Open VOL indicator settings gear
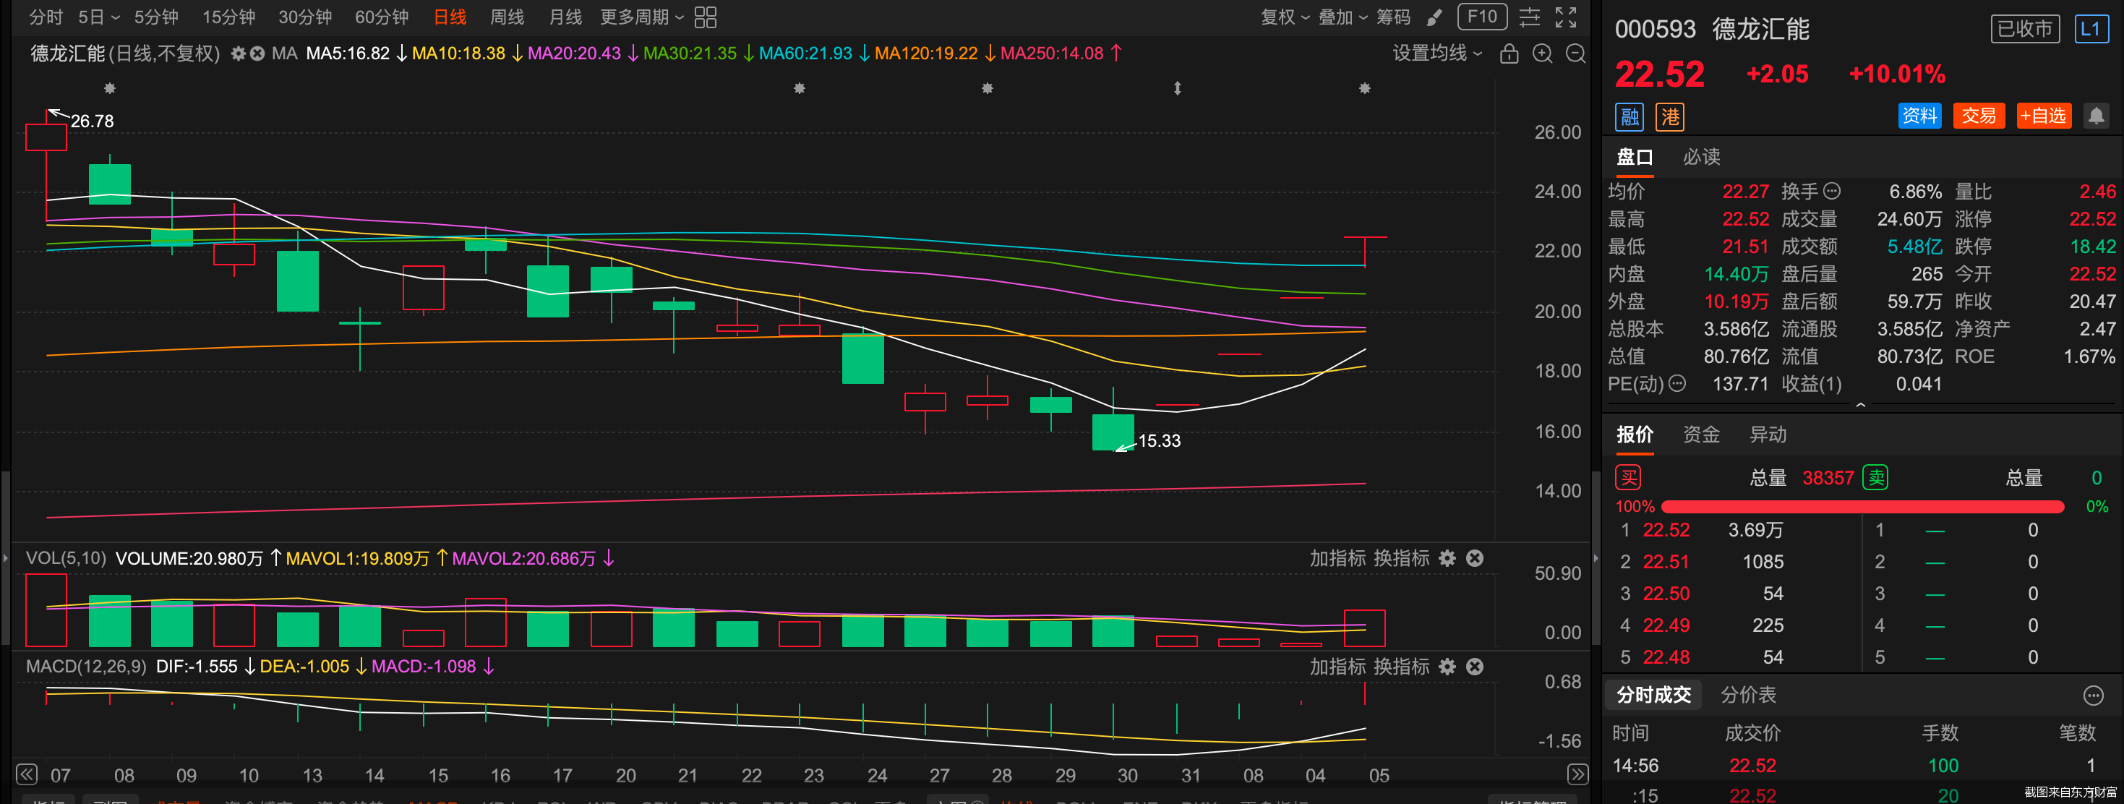The width and height of the screenshot is (2124, 804). (x=1447, y=558)
